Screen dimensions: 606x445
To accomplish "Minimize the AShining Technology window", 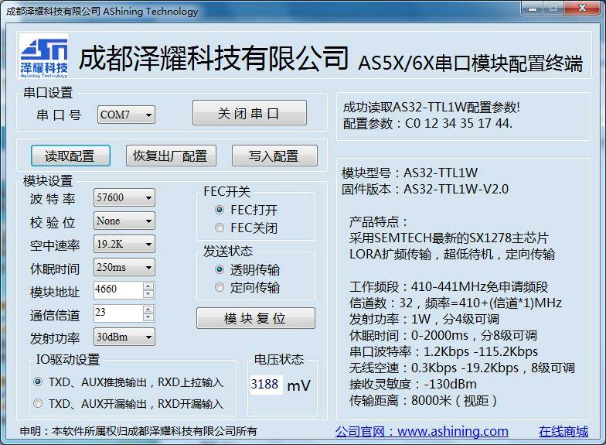I will tap(533, 8).
